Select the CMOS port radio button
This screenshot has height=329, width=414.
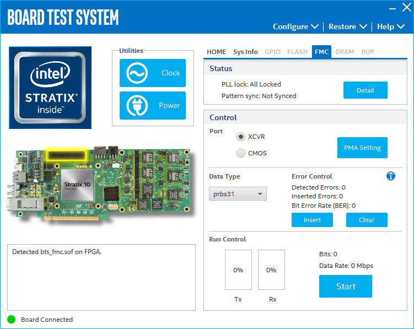[x=241, y=153]
